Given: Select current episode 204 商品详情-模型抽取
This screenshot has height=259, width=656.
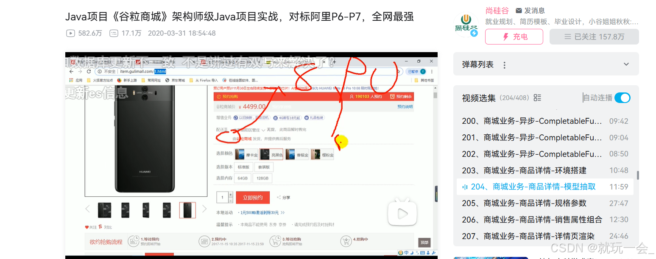Looking at the screenshot, I should 545,187.
